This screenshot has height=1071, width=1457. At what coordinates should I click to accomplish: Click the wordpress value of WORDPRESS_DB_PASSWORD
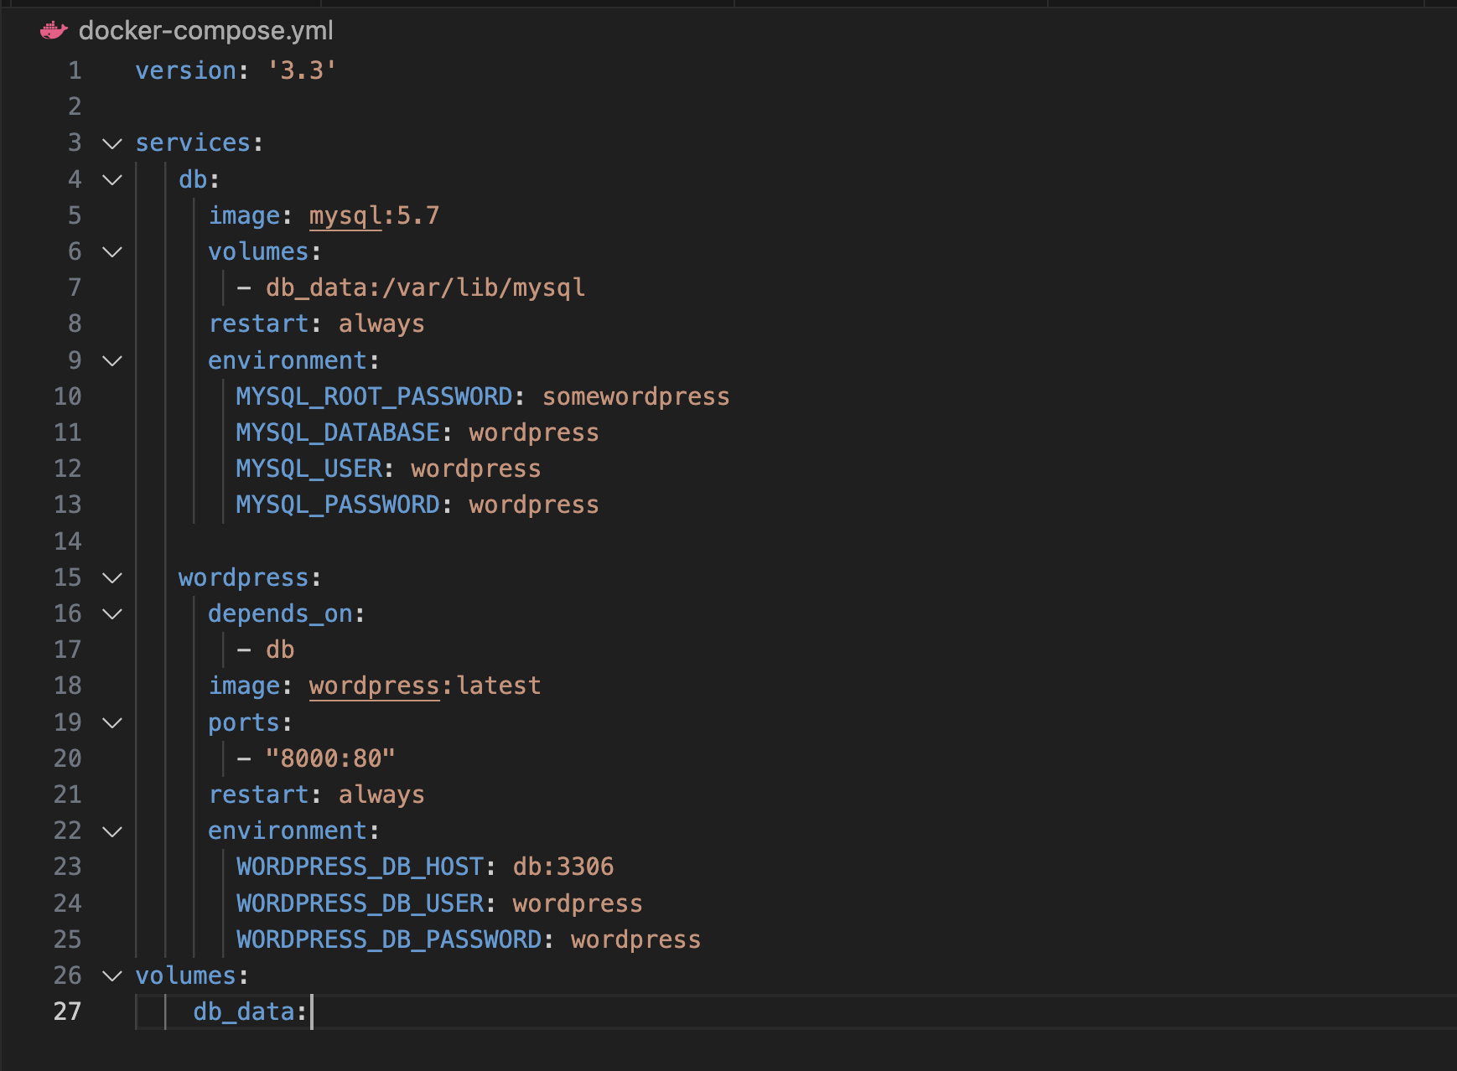point(636,939)
